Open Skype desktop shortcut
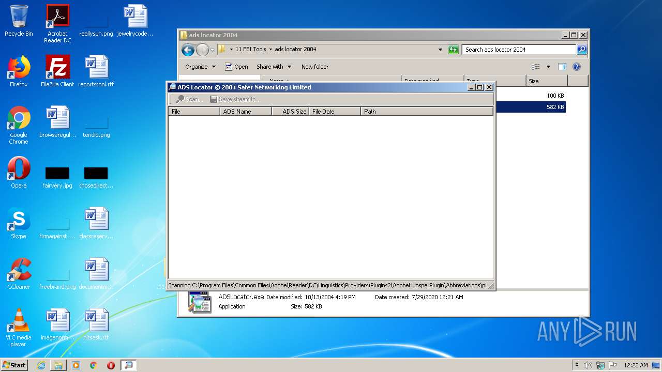Viewport: 662px width, 372px height. pyautogui.click(x=19, y=223)
